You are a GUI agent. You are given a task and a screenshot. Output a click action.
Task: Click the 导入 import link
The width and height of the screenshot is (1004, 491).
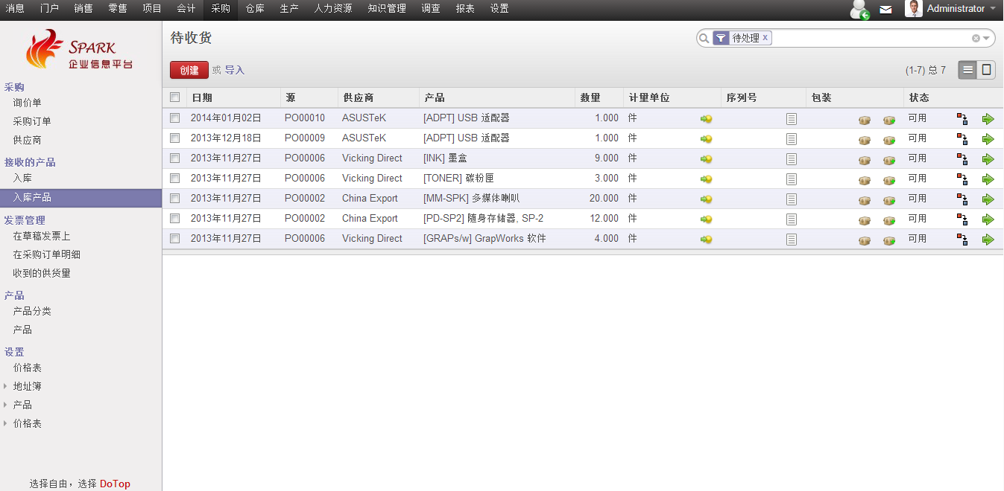tap(235, 70)
